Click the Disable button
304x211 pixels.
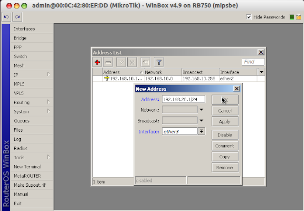225,135
